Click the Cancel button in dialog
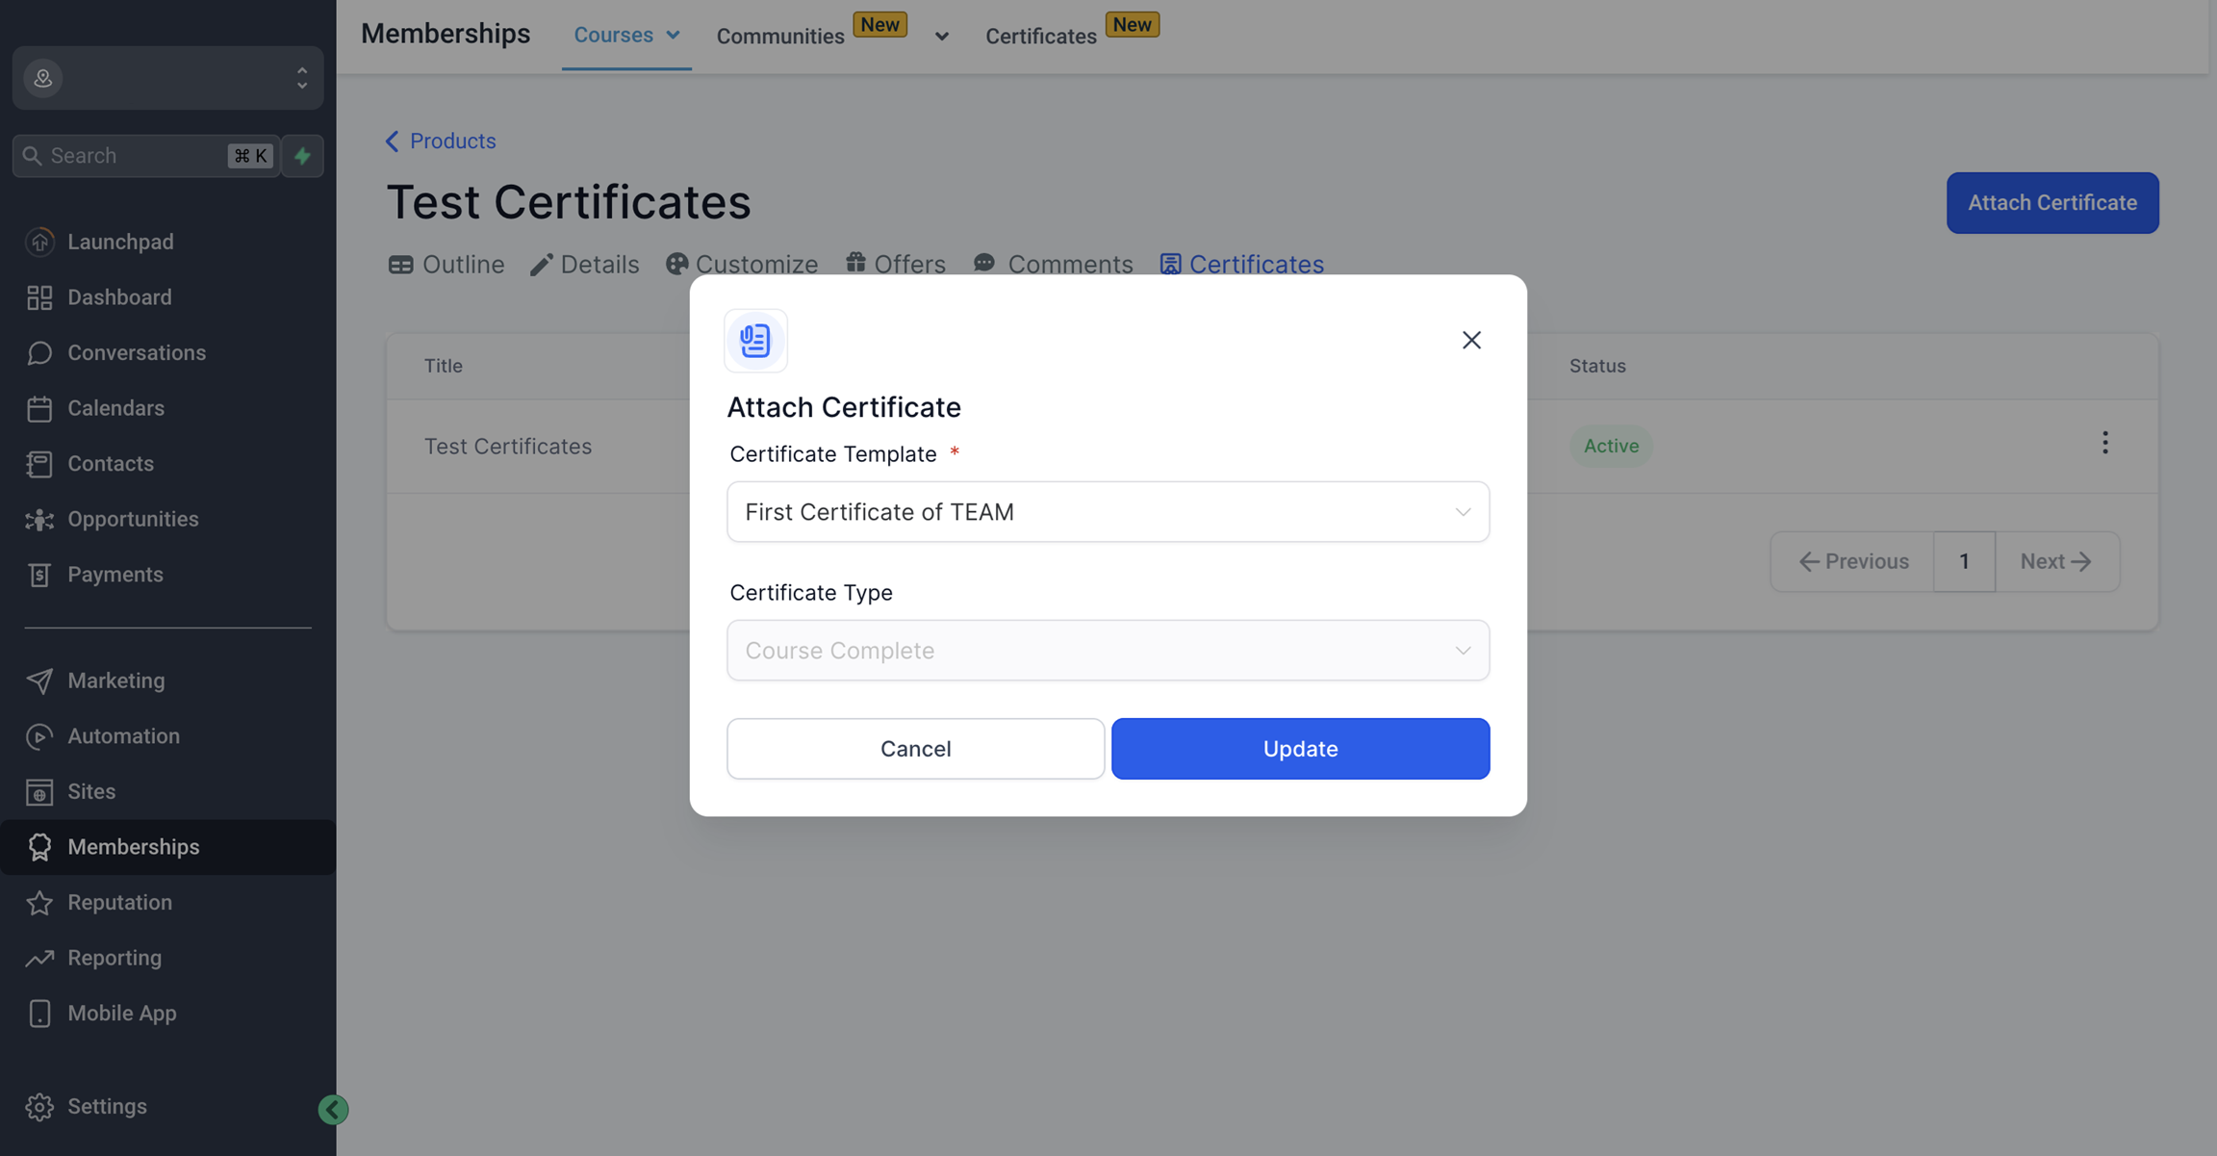Screen dimensions: 2217x1156 click(915, 749)
